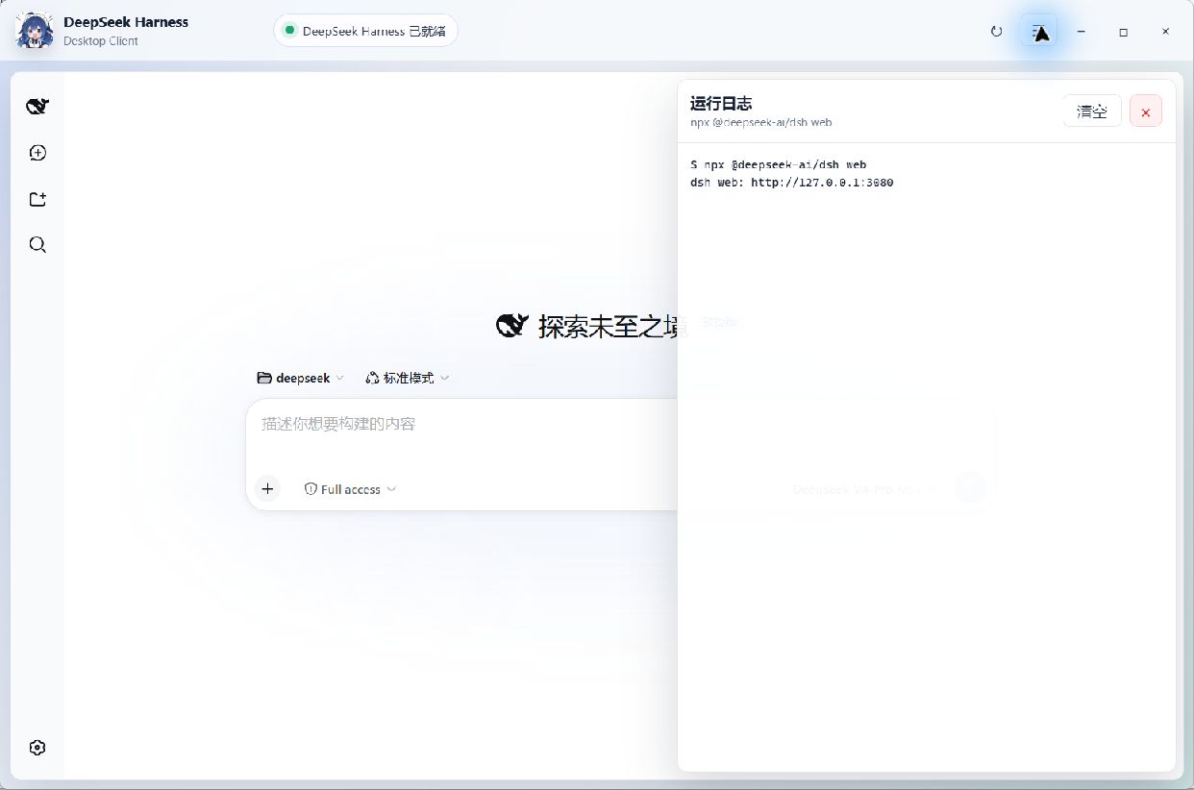This screenshot has width=1194, height=790.
Task: Click the DeepSeek whale icon in sidebar
Action: pyautogui.click(x=37, y=106)
